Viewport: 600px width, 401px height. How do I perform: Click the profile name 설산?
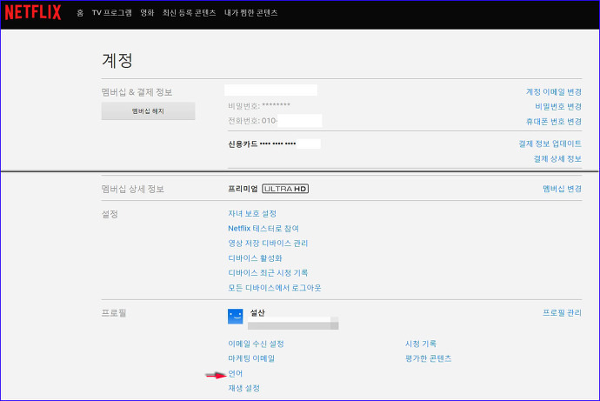257,312
